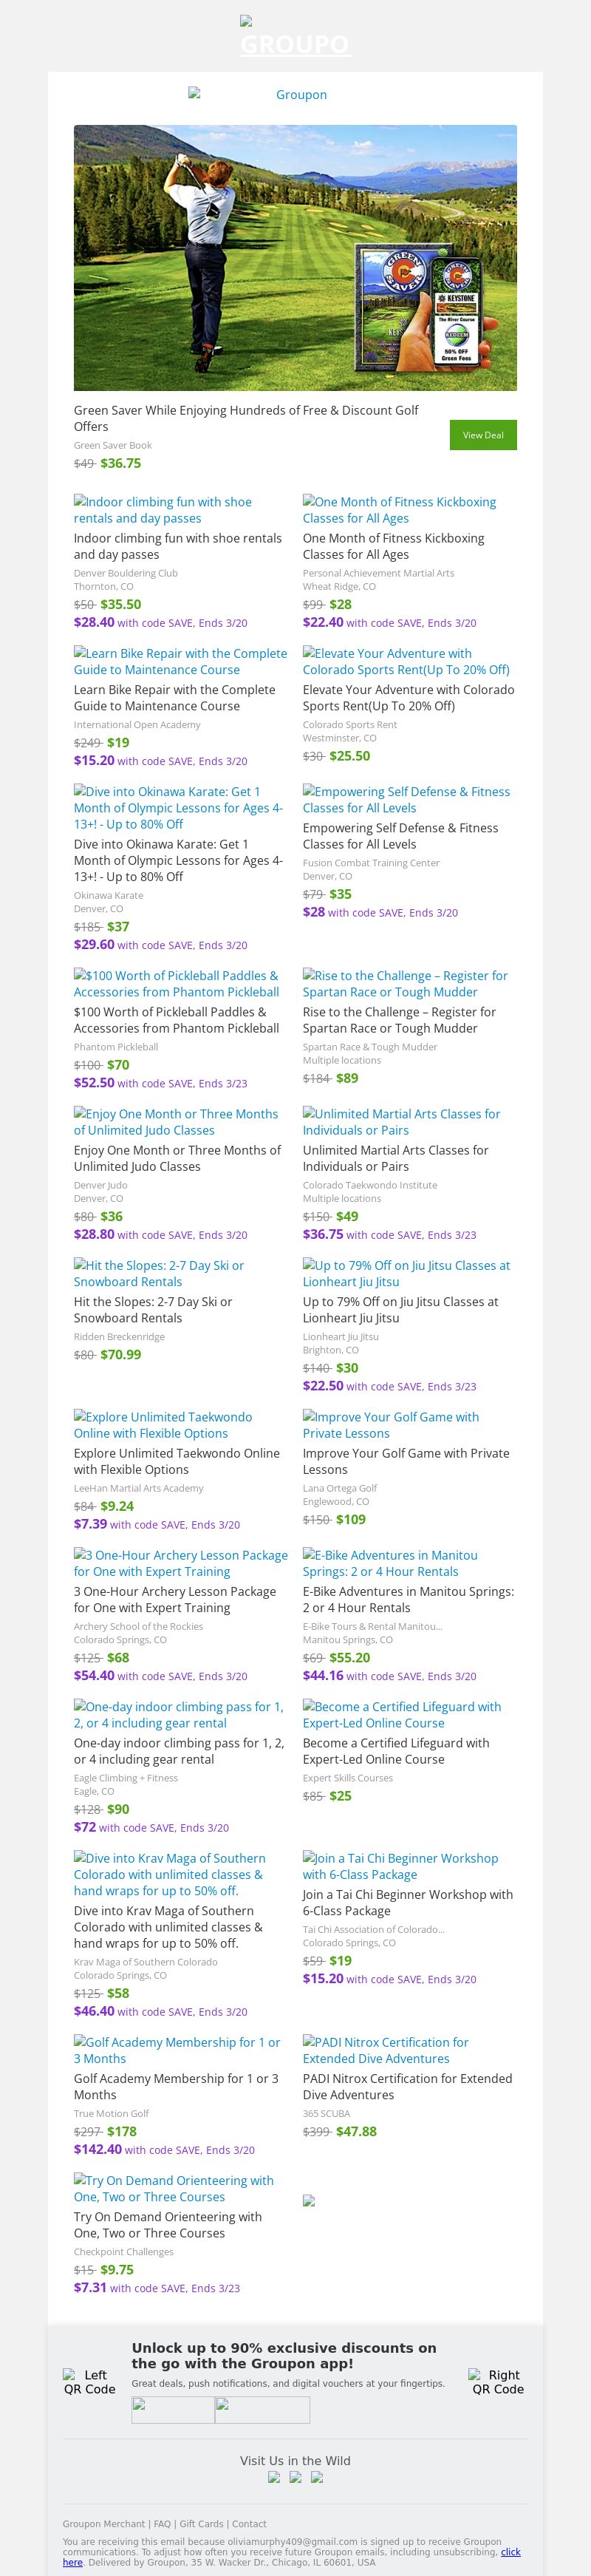Click the Contact footer link
Image resolution: width=591 pixels, height=2576 pixels.
pyautogui.click(x=250, y=2524)
